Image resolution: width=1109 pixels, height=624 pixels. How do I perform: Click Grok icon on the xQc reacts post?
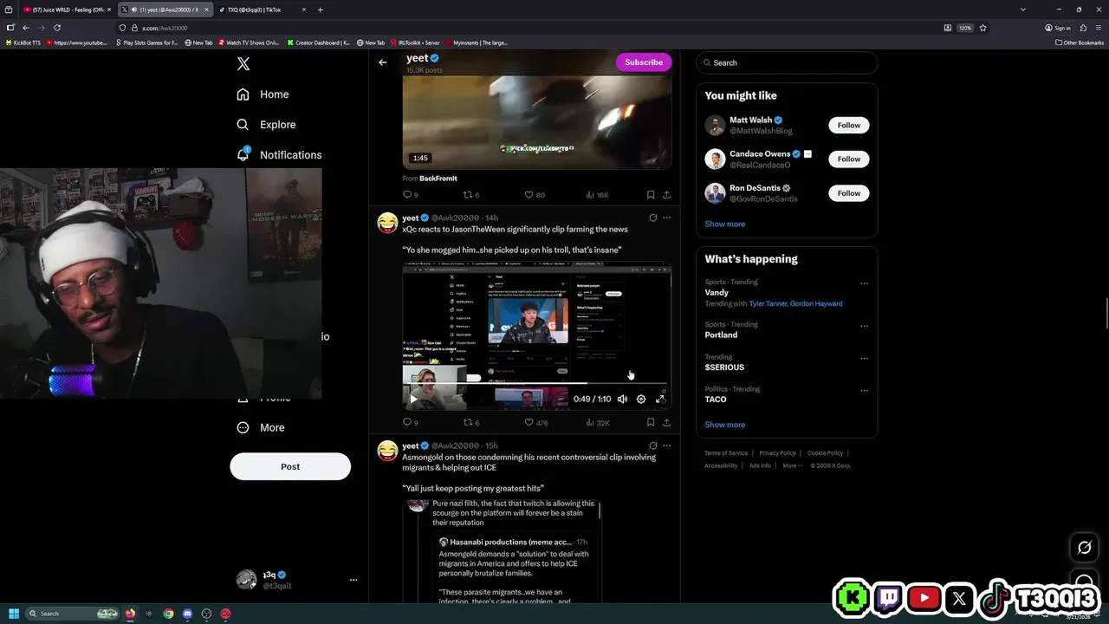click(653, 218)
